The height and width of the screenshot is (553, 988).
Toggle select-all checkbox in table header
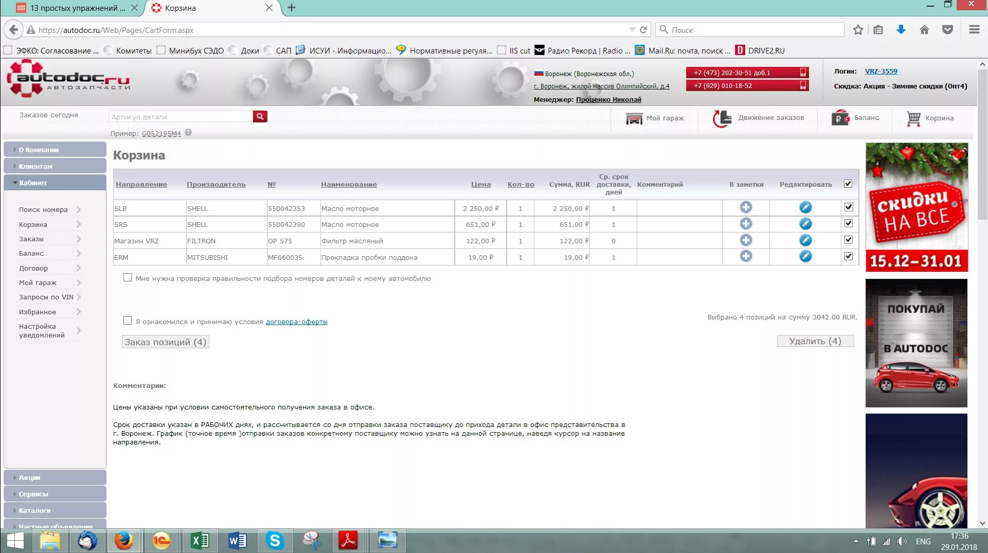tap(848, 184)
